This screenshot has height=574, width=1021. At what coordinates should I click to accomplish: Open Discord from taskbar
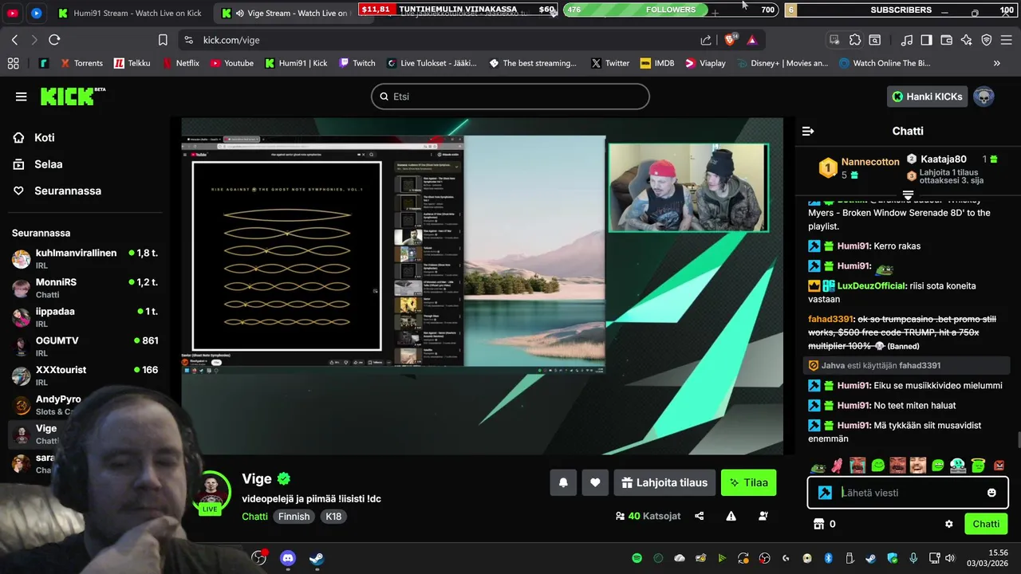(288, 558)
